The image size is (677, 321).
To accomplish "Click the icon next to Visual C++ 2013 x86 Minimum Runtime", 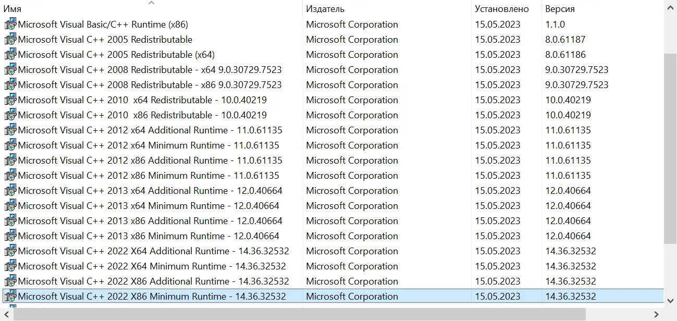I will (x=10, y=236).
